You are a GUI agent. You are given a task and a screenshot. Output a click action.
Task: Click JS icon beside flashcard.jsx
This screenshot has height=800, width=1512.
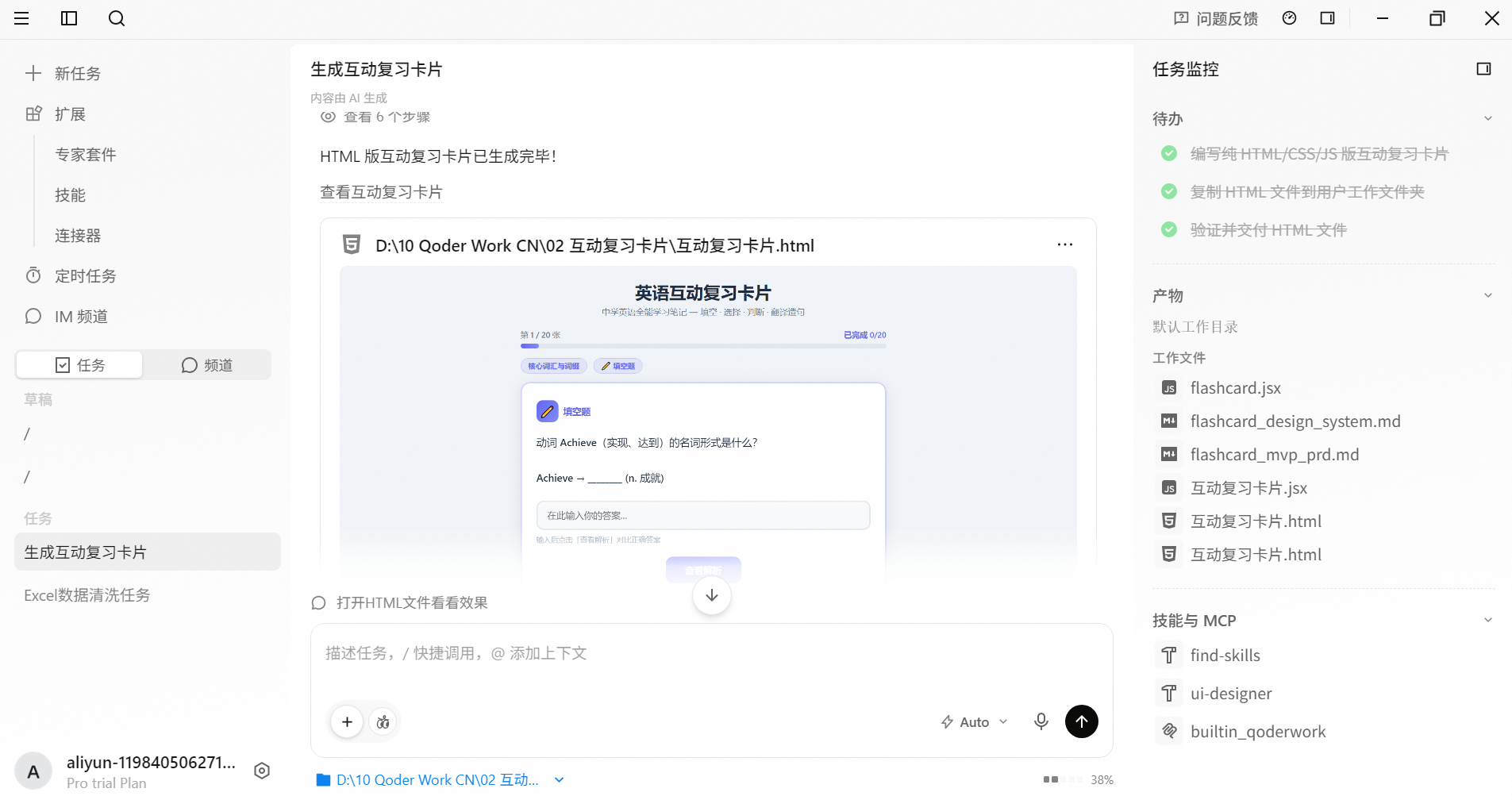[x=1169, y=388]
